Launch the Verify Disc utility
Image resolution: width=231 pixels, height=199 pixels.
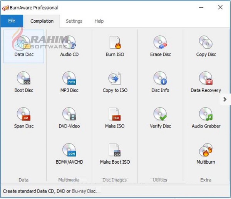pos(160,118)
